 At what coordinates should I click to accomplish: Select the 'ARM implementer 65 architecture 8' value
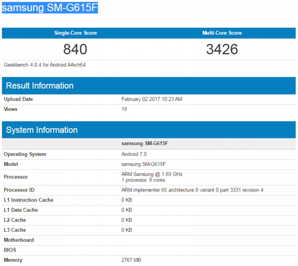coord(192,190)
